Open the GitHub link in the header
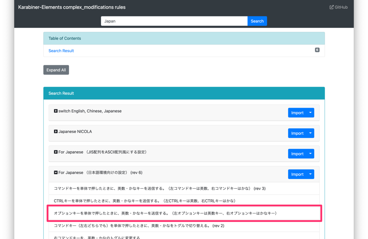This screenshot has width=368, height=239. 339,7
